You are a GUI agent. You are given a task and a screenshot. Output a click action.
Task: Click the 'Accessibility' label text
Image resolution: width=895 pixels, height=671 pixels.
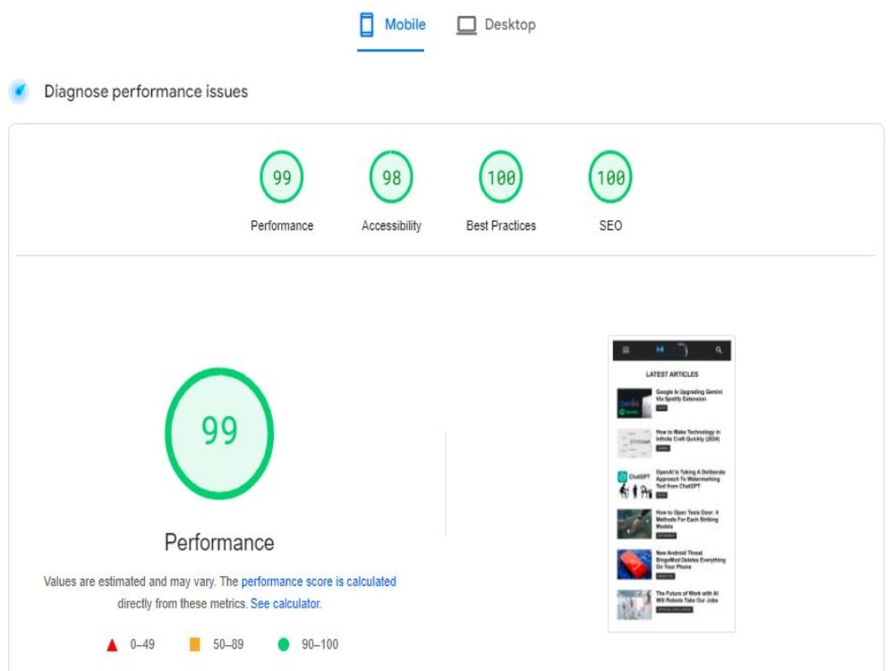[392, 226]
